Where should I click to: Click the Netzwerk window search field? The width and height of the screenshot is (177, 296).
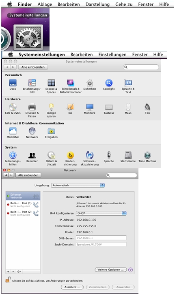pyautogui.click(x=121, y=175)
